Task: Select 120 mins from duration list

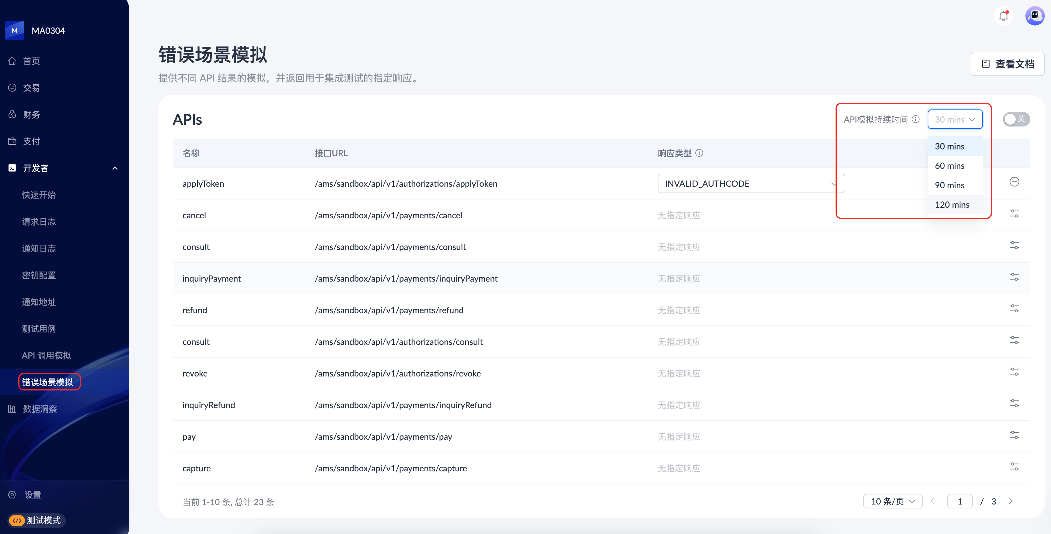Action: [951, 205]
